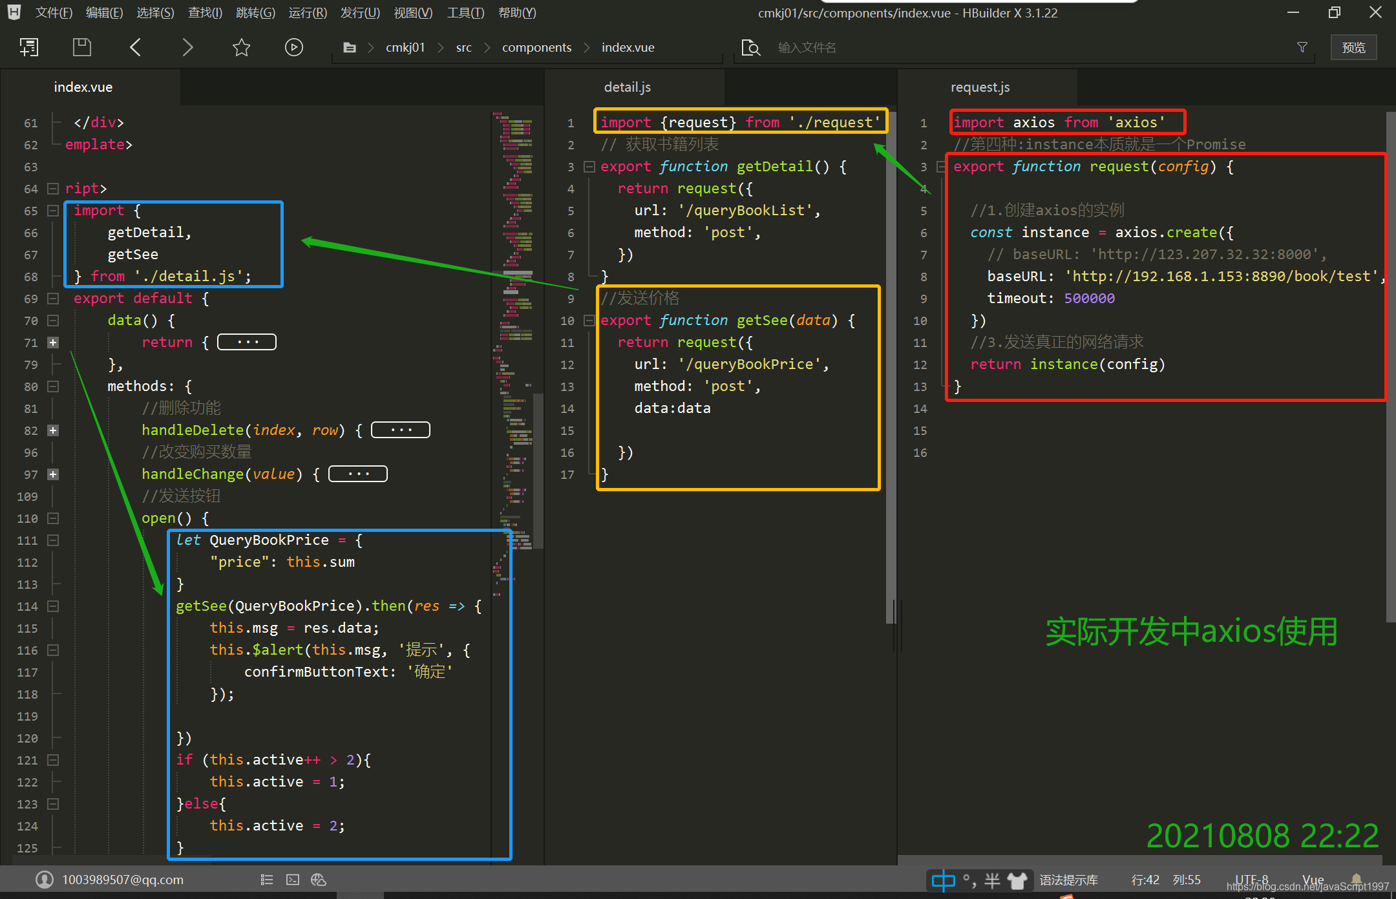The height and width of the screenshot is (899, 1396).
Task: Expand folded handleDelete at line 82
Action: coord(53,430)
